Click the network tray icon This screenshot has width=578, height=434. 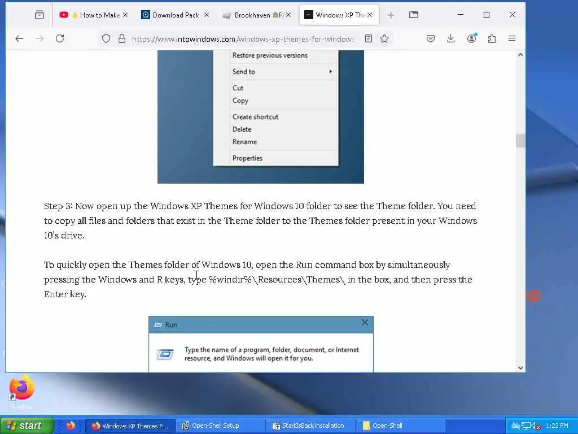(x=526, y=426)
